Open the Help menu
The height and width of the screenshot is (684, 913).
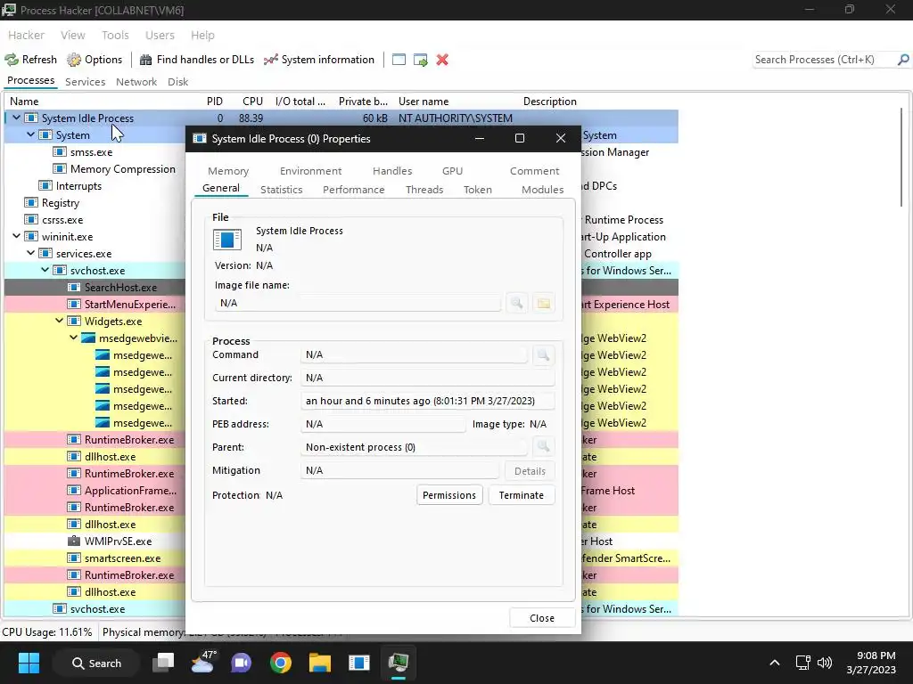tap(202, 35)
